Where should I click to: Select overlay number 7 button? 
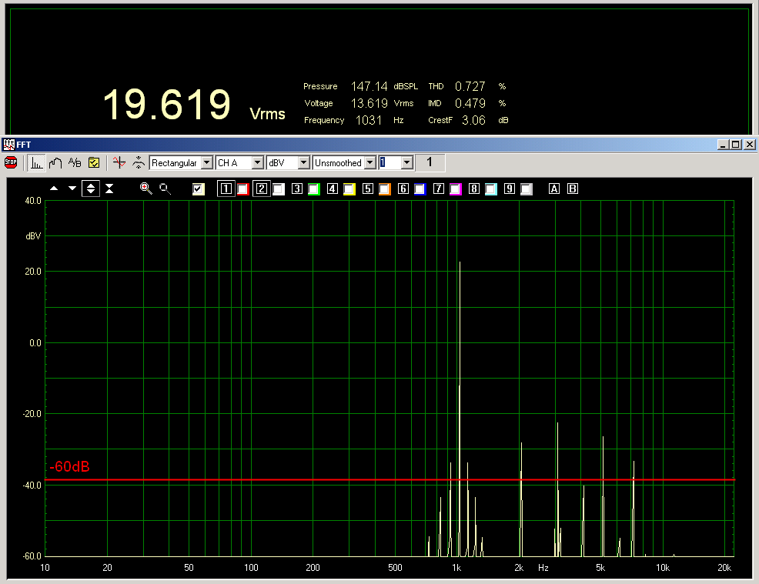pos(439,189)
